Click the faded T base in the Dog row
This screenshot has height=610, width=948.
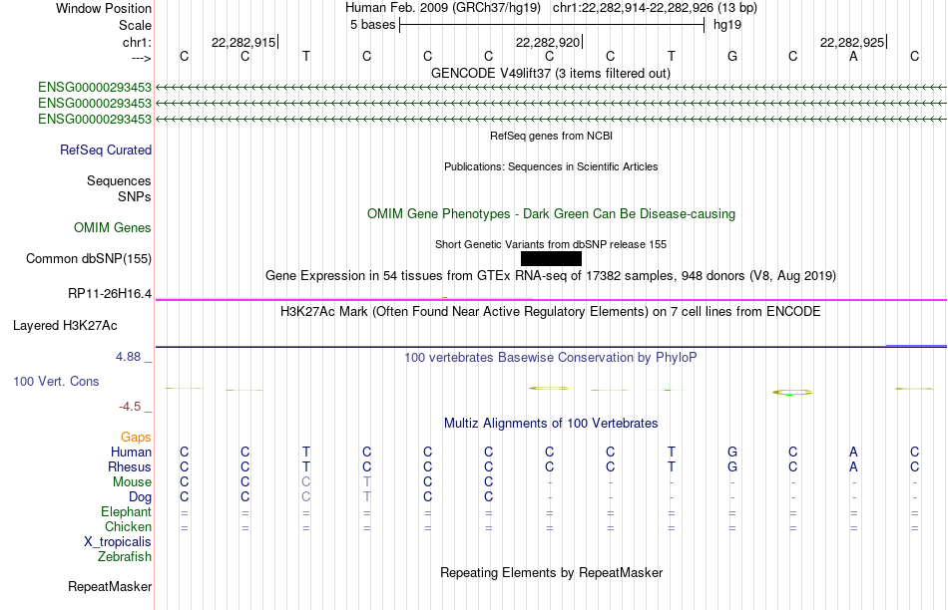(367, 496)
